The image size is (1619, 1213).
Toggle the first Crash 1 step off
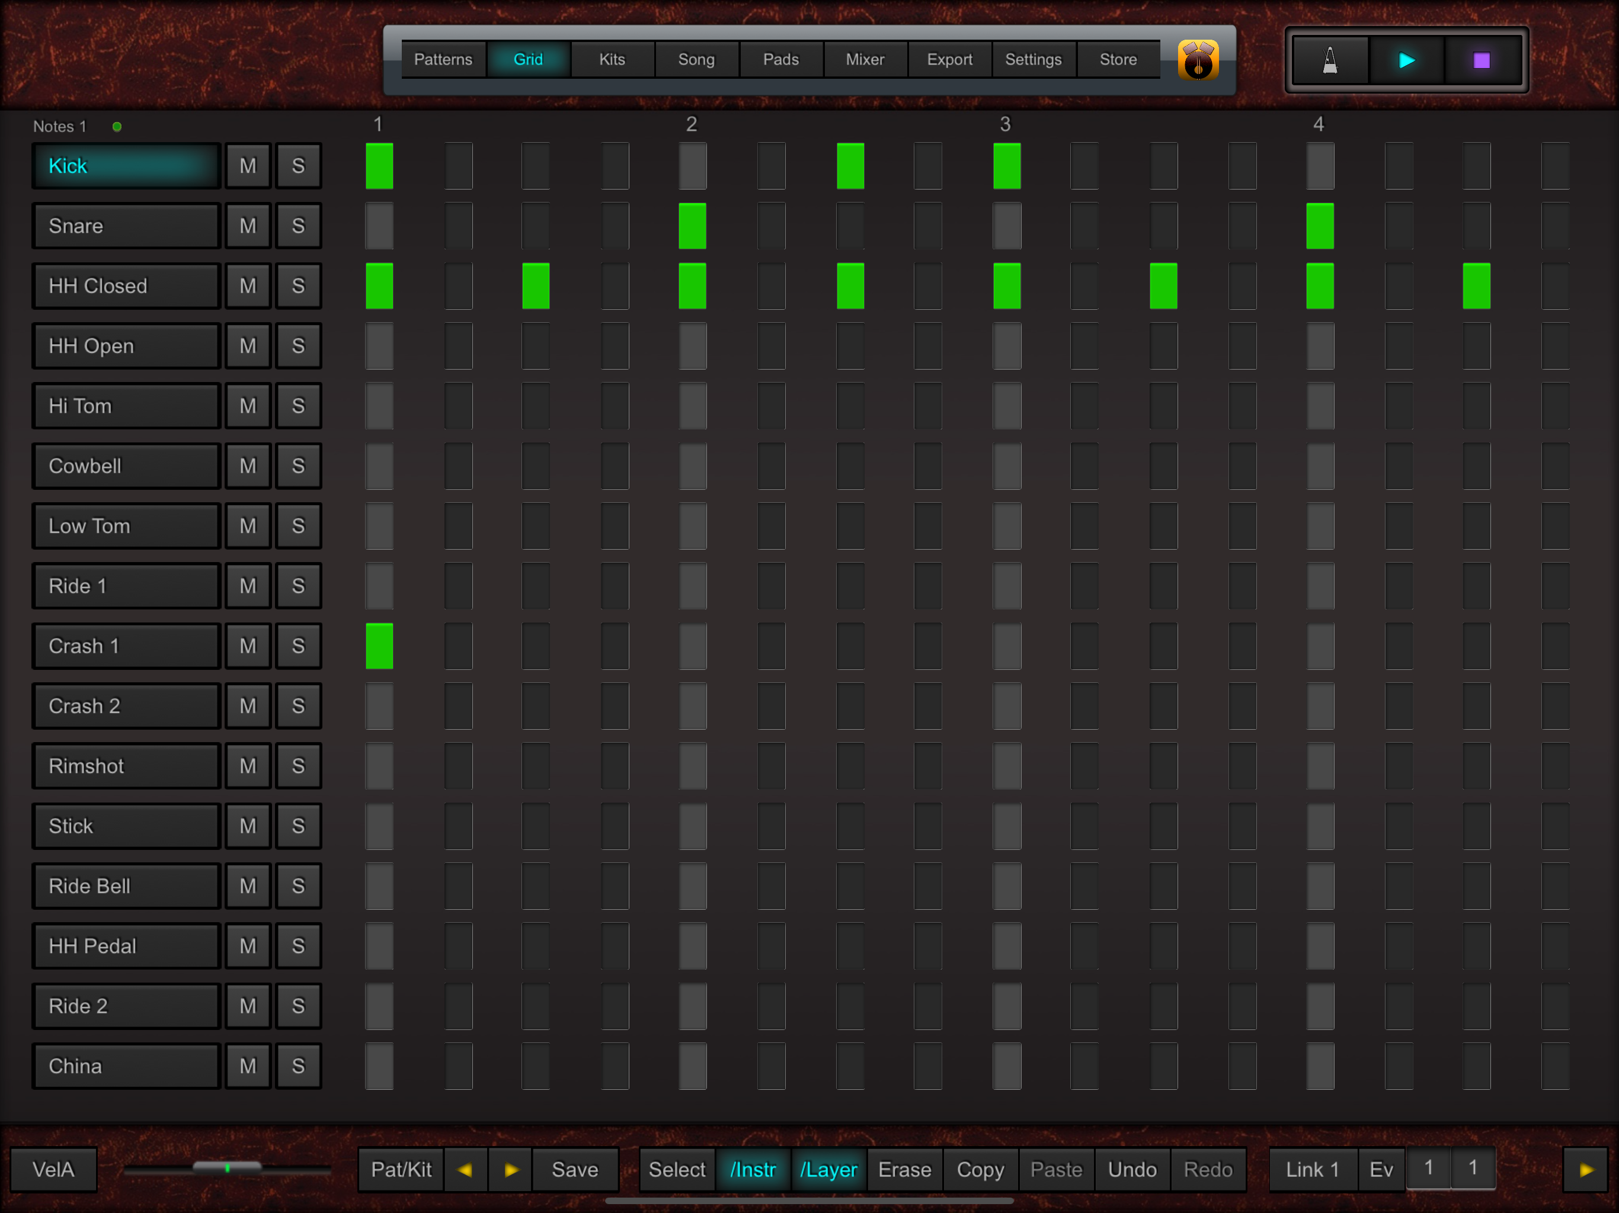pos(379,646)
